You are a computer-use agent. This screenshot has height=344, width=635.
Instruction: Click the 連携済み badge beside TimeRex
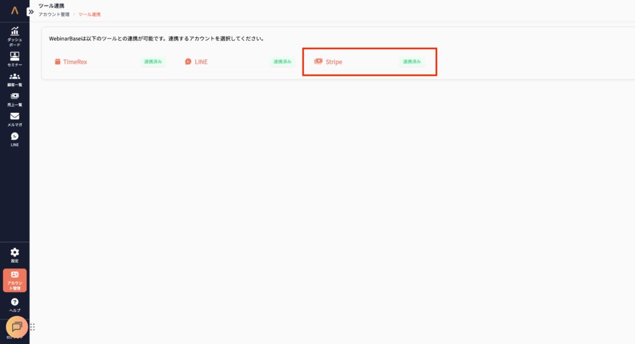[153, 62]
